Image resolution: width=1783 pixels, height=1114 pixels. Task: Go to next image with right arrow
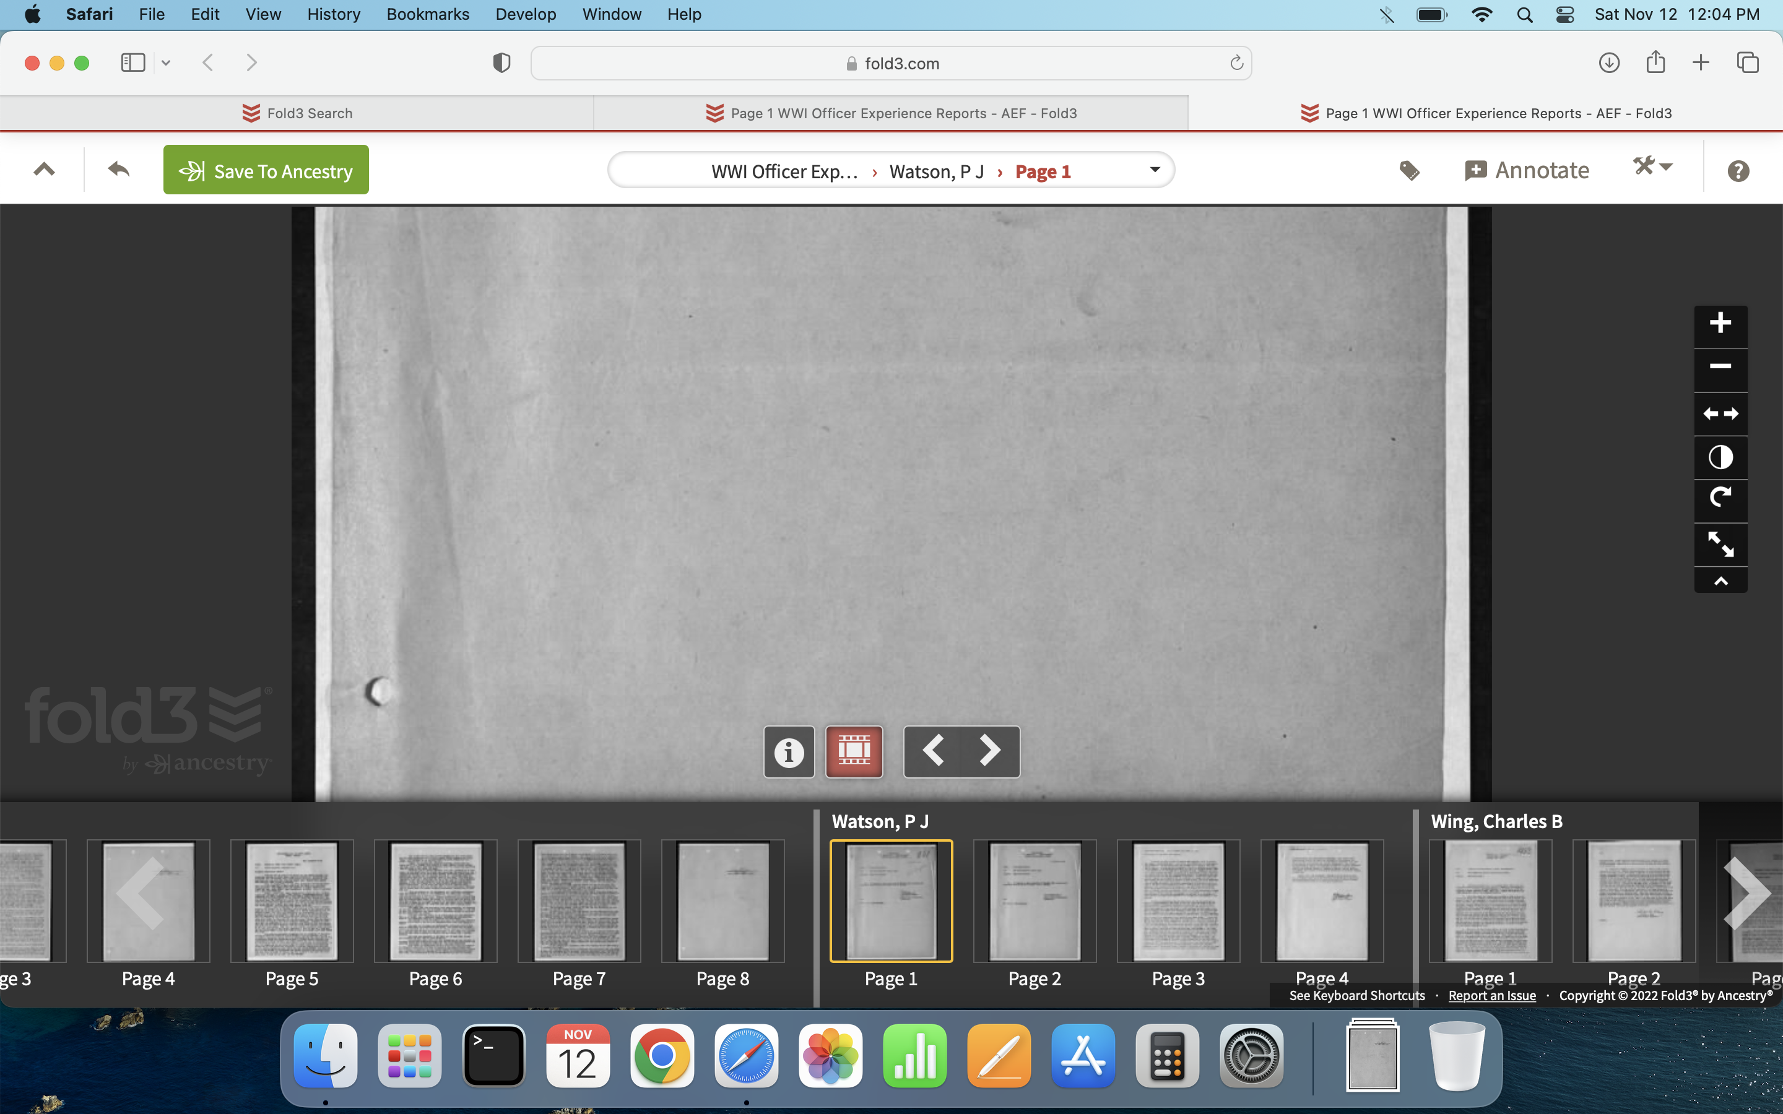click(989, 751)
